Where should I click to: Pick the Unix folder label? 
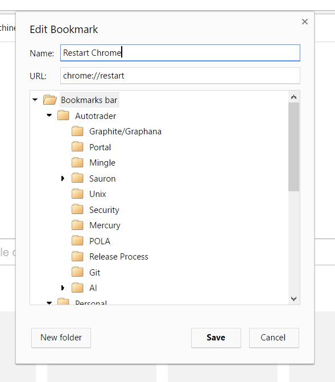click(x=98, y=194)
